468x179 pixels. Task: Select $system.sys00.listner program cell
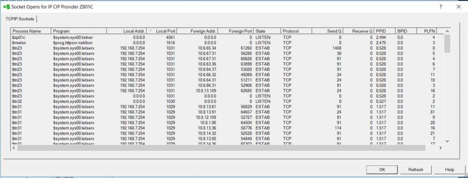pyautogui.click(x=73, y=37)
